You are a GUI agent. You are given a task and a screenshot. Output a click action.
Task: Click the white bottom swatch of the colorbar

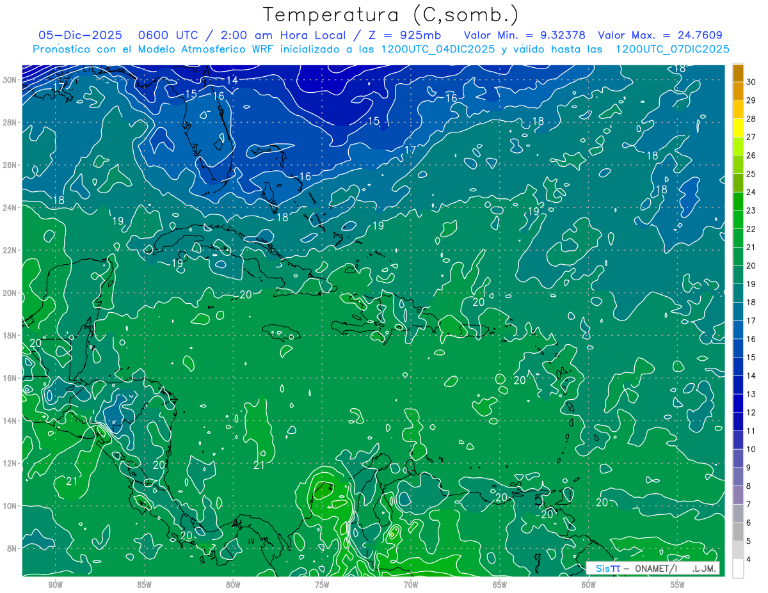(x=738, y=569)
